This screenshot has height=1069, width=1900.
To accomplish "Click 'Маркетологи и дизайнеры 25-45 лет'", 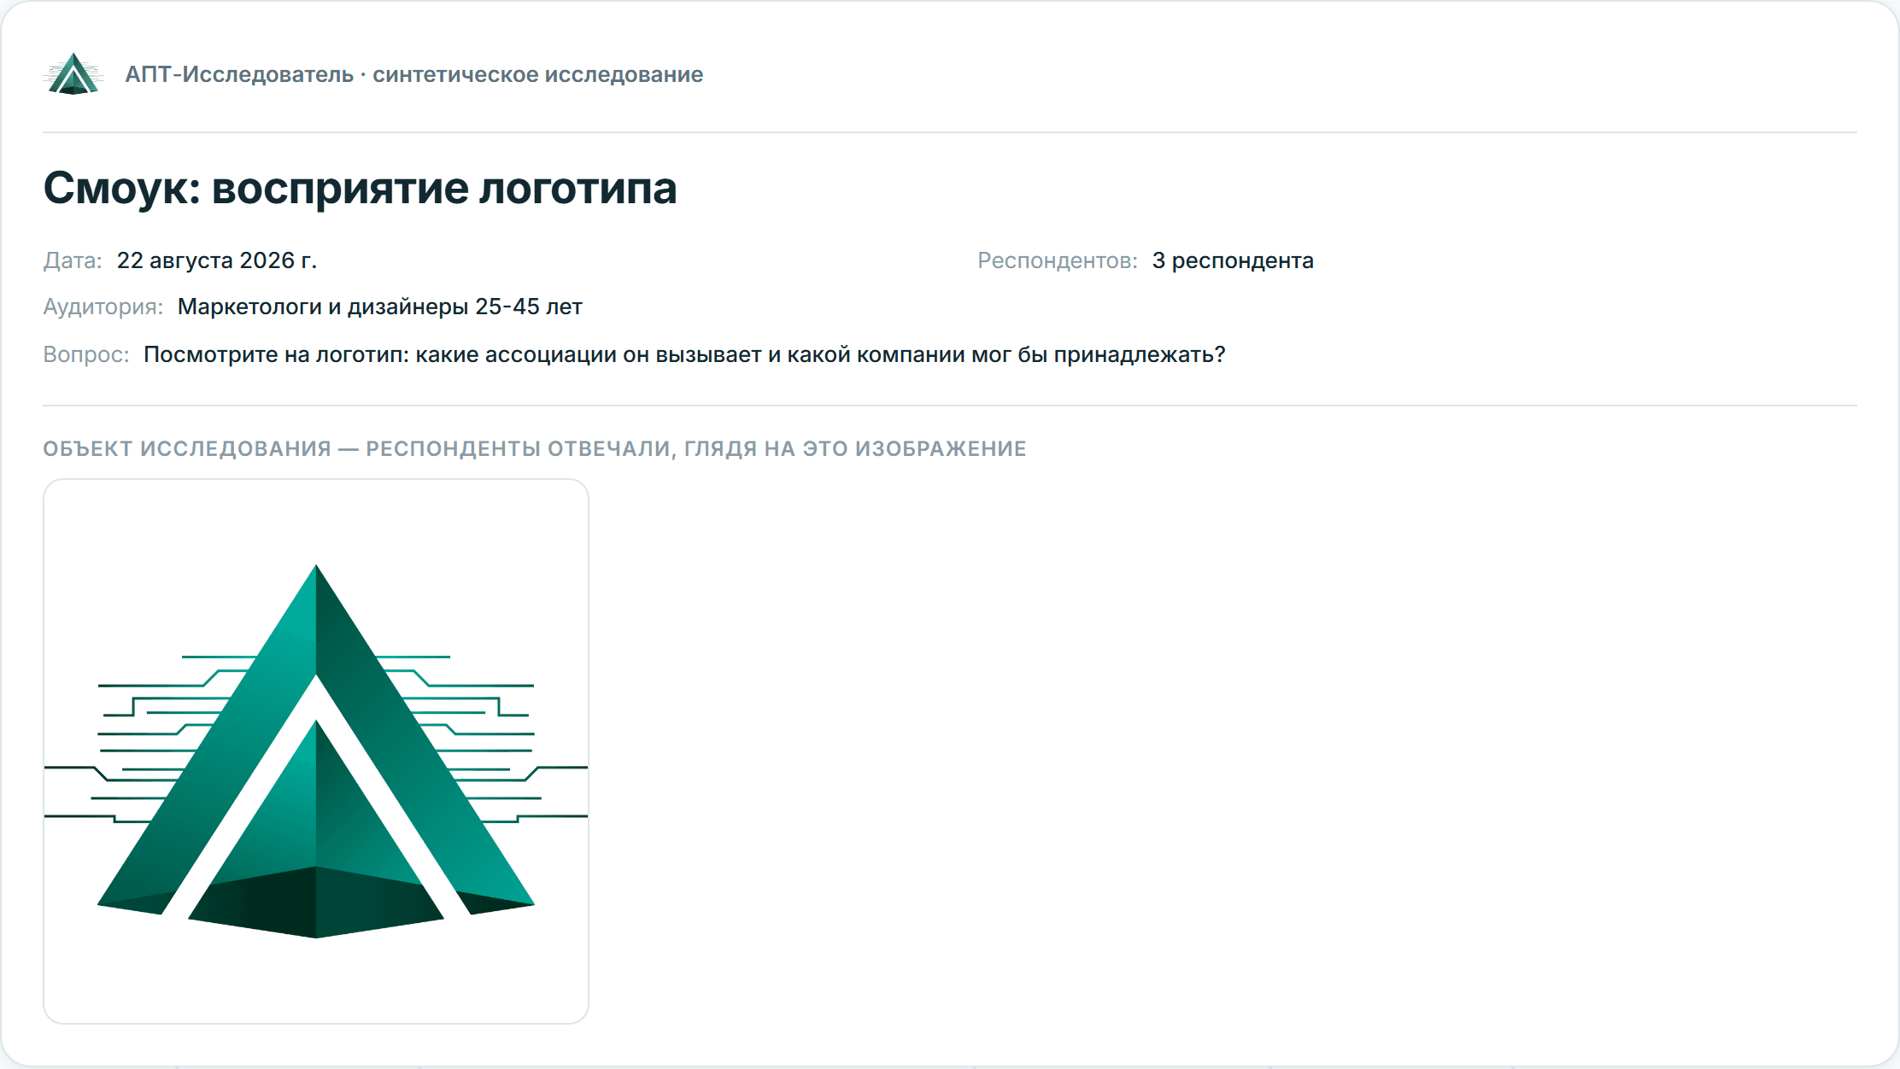I will [x=380, y=307].
